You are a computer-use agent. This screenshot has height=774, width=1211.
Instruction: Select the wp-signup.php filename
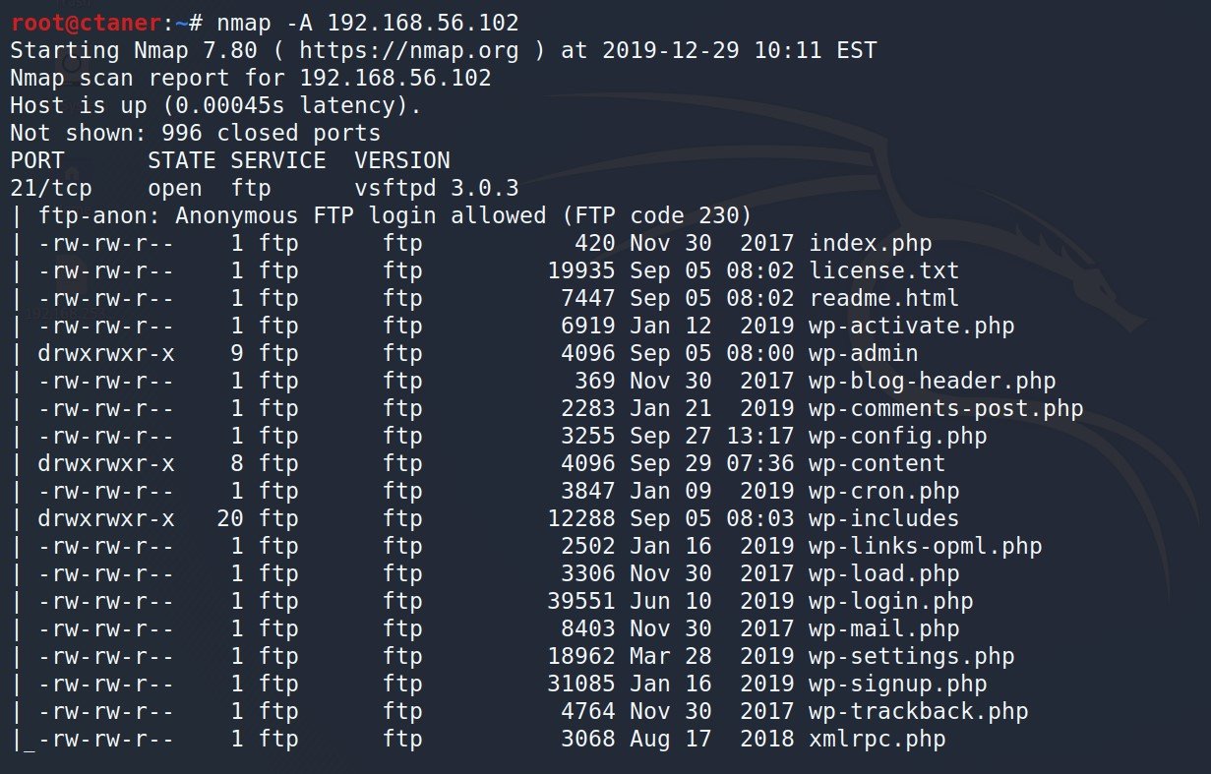click(x=898, y=684)
